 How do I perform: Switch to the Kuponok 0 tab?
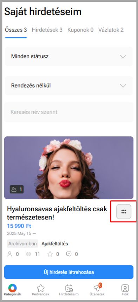80,30
